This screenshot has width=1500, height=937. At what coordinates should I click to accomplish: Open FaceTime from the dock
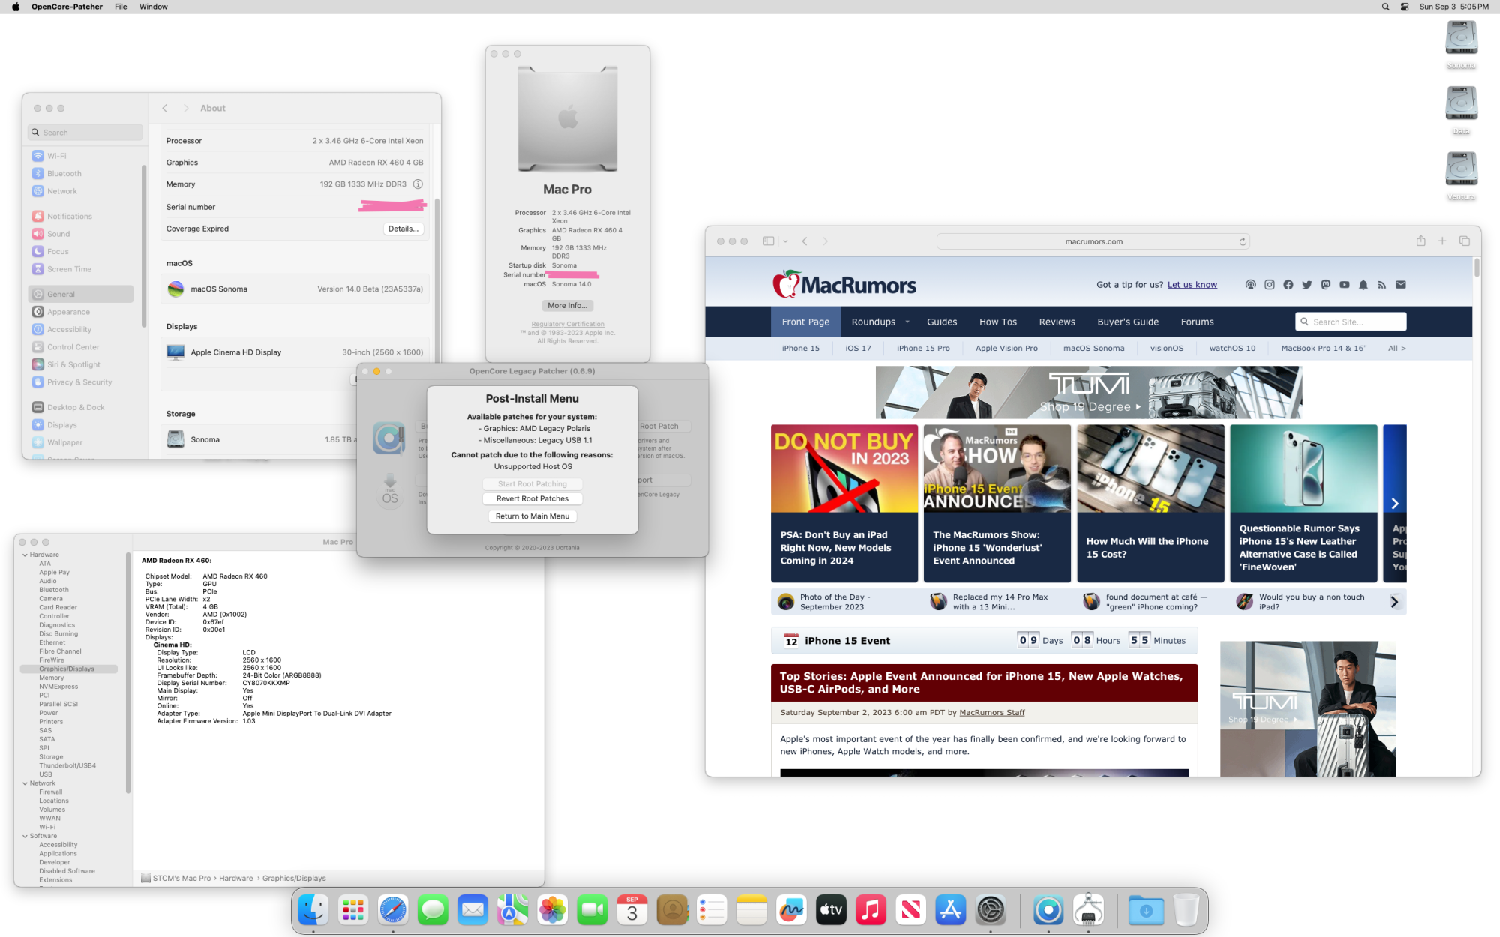[592, 910]
